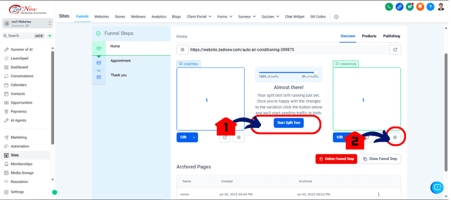Collapse sidebar with green arrow icon
Image resolution: width=451 pixels, height=200 pixels.
point(55,192)
